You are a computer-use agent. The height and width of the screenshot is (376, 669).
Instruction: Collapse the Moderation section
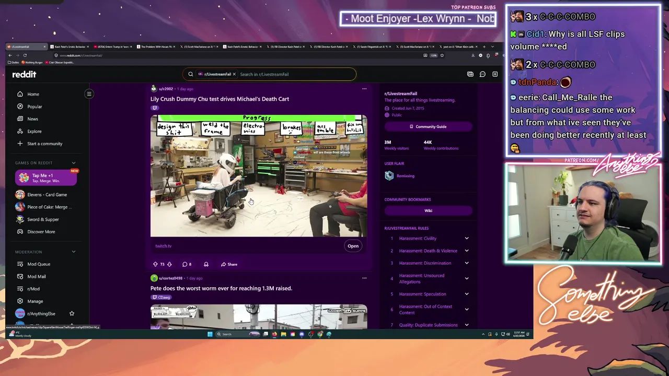(73, 252)
